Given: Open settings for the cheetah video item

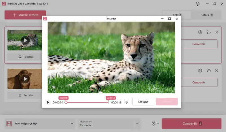Looking at the screenshot, I should click(x=200, y=32).
